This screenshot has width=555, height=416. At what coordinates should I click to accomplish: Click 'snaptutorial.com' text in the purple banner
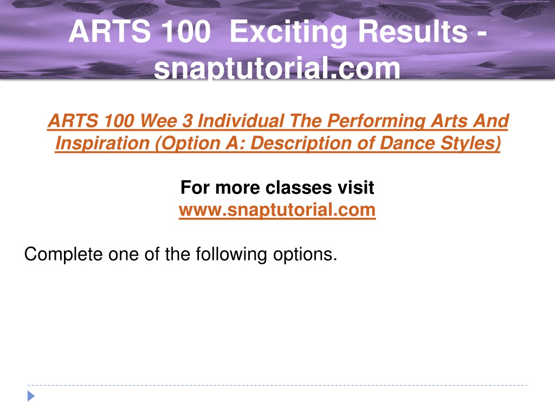tap(277, 68)
